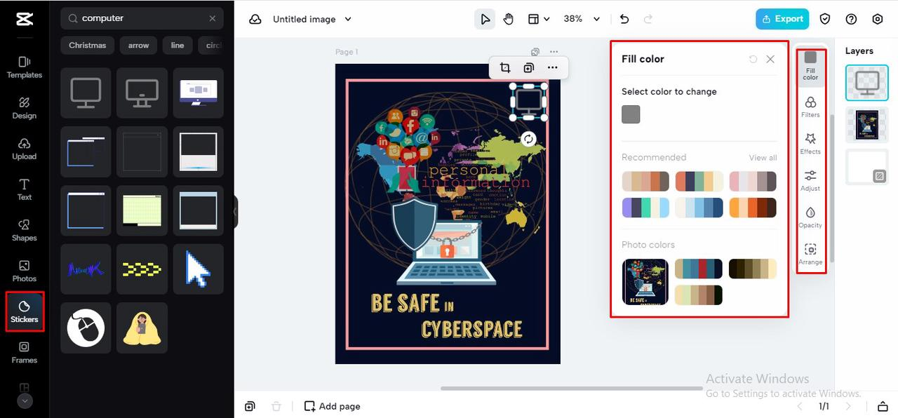The height and width of the screenshot is (418, 898).
Task: Open the shield privacy icon
Action: coord(825,19)
